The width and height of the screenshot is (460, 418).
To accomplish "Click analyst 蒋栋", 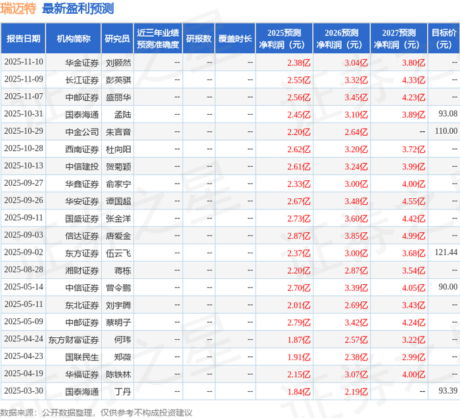I will point(123,270).
